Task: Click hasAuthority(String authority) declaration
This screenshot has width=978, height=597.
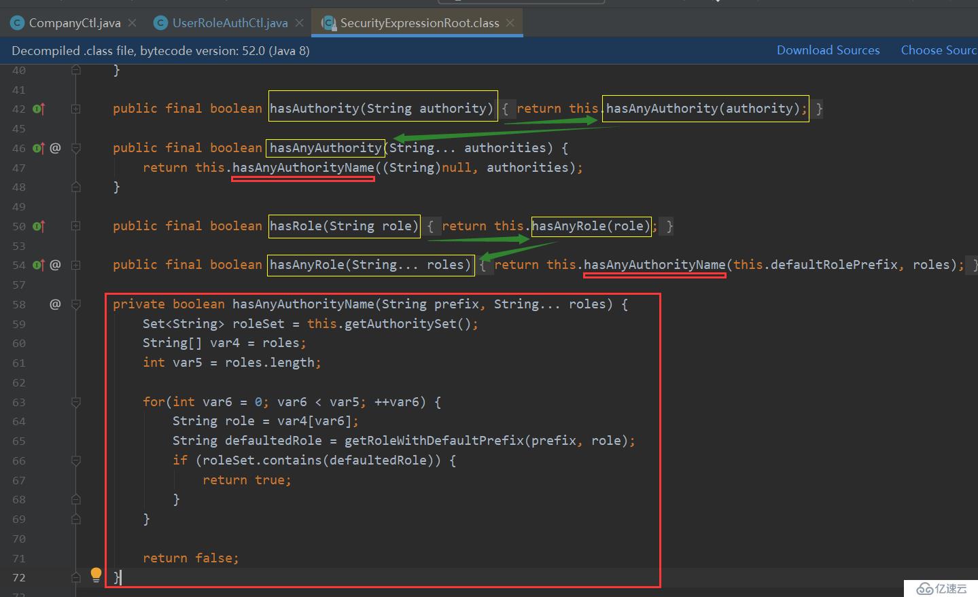Action: [x=381, y=109]
